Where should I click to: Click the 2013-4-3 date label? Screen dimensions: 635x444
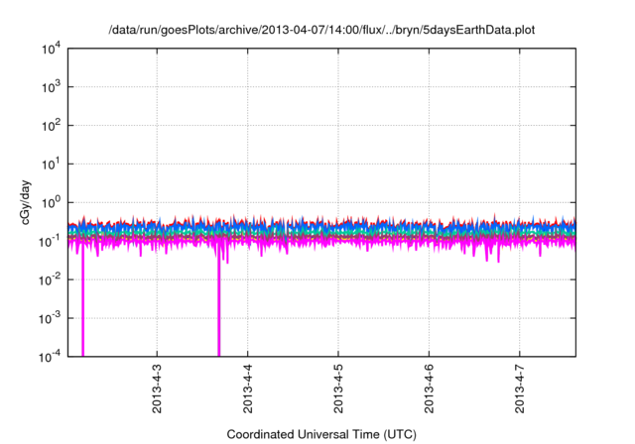157,388
